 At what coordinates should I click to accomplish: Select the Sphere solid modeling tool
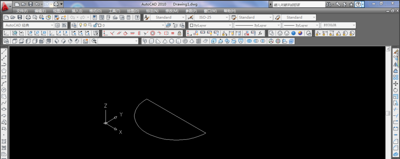171,41
